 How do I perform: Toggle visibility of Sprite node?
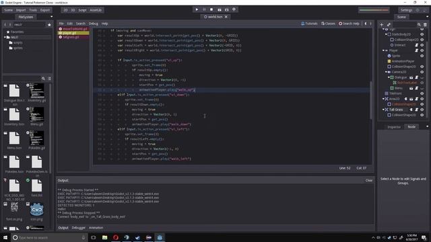422,56
